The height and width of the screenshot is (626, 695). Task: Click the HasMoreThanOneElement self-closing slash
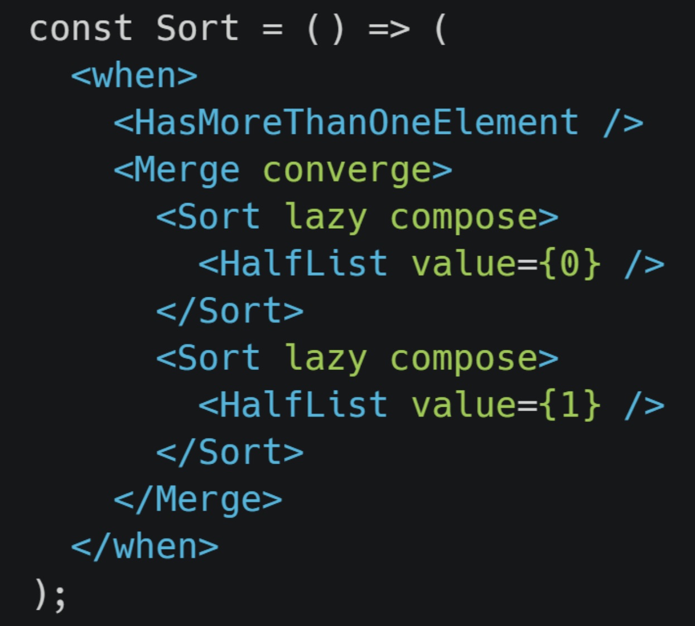(612, 122)
